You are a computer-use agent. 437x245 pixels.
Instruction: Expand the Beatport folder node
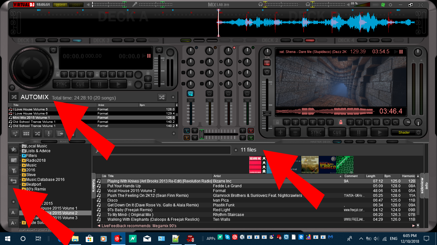coord(20,184)
